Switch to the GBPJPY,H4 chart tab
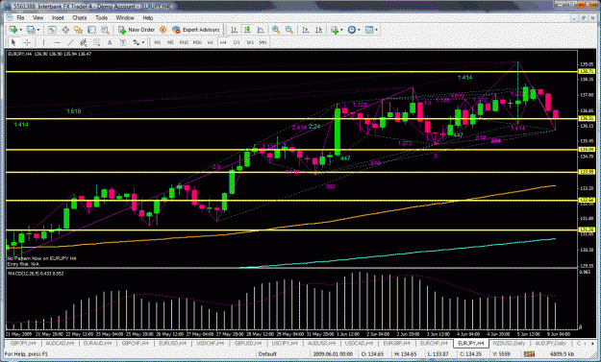Viewport: 601px width, 362px height. pyautogui.click(x=23, y=343)
